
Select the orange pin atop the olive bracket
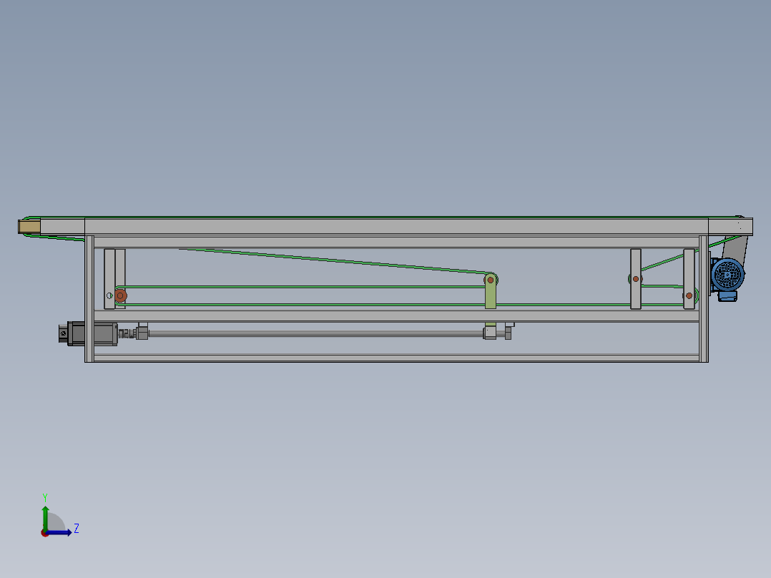click(490, 280)
